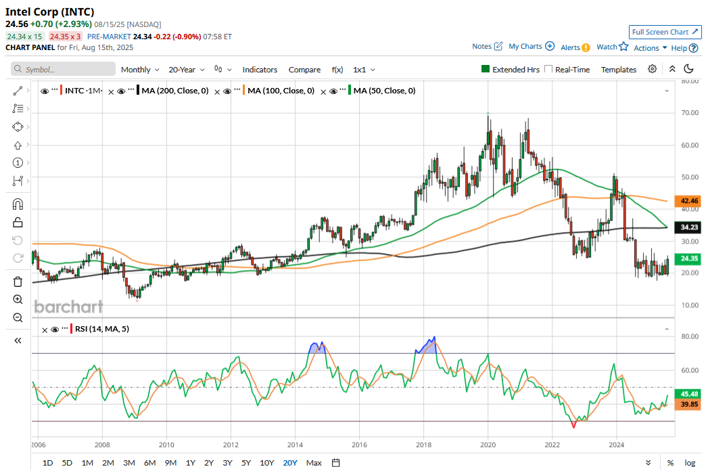Remove the RSI indicator
This screenshot has height=473, width=710.
(45, 330)
